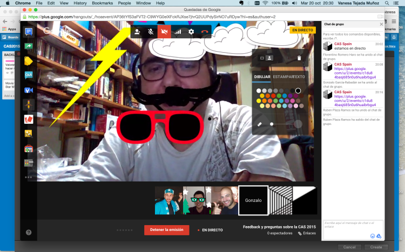Pick the green color swatch in second row
Image resolution: width=405 pixels, height=252 pixels.
click(x=279, y=96)
